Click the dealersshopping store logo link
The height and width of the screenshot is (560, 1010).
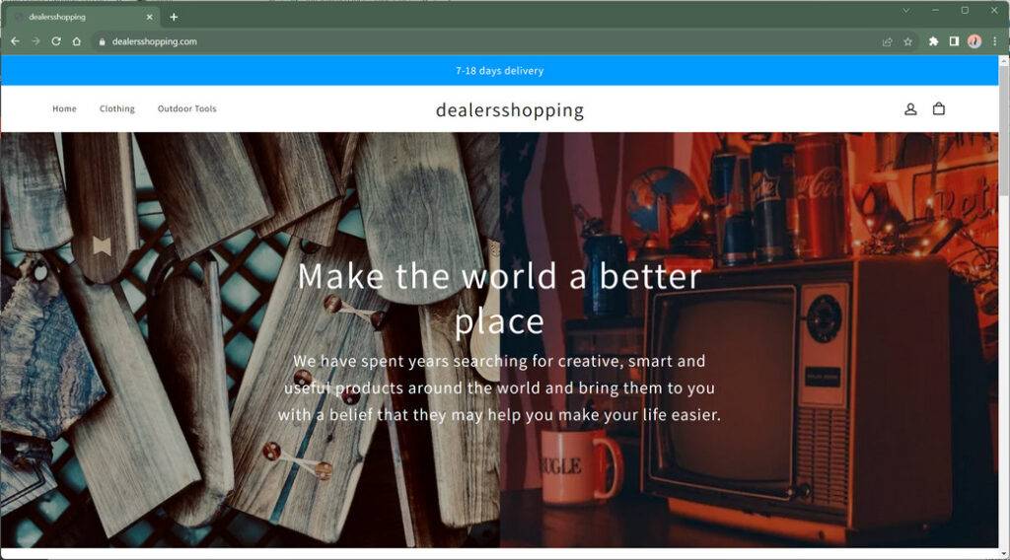[x=510, y=110]
